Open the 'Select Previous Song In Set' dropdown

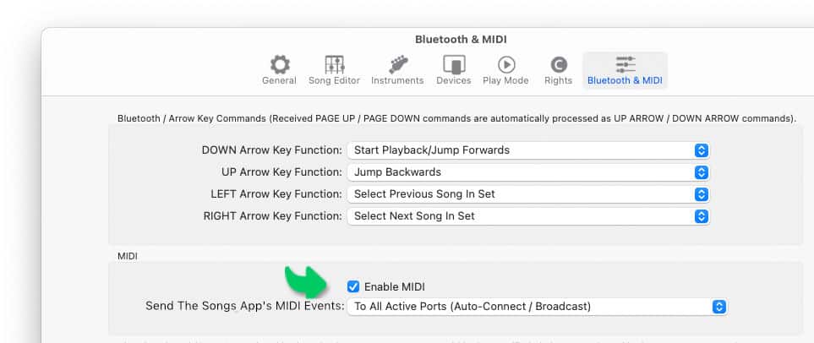pos(528,194)
